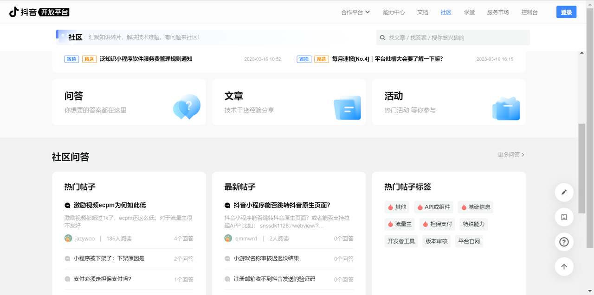
Task: Click the Douyin logo in header
Action: point(39,12)
